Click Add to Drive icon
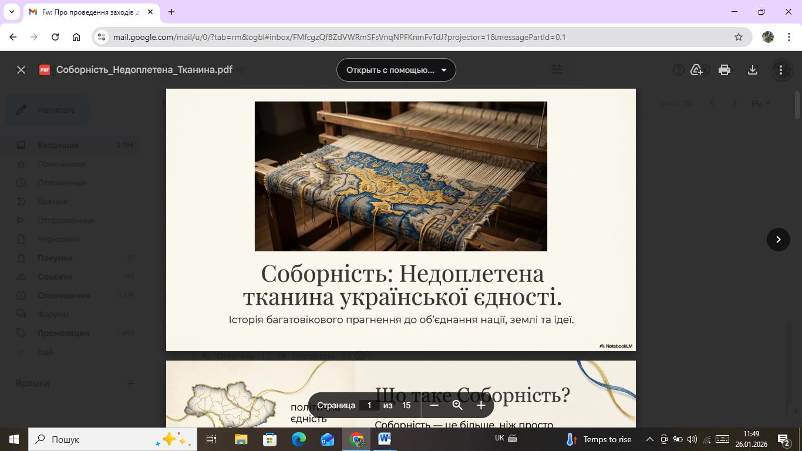The height and width of the screenshot is (451, 802). [x=697, y=70]
